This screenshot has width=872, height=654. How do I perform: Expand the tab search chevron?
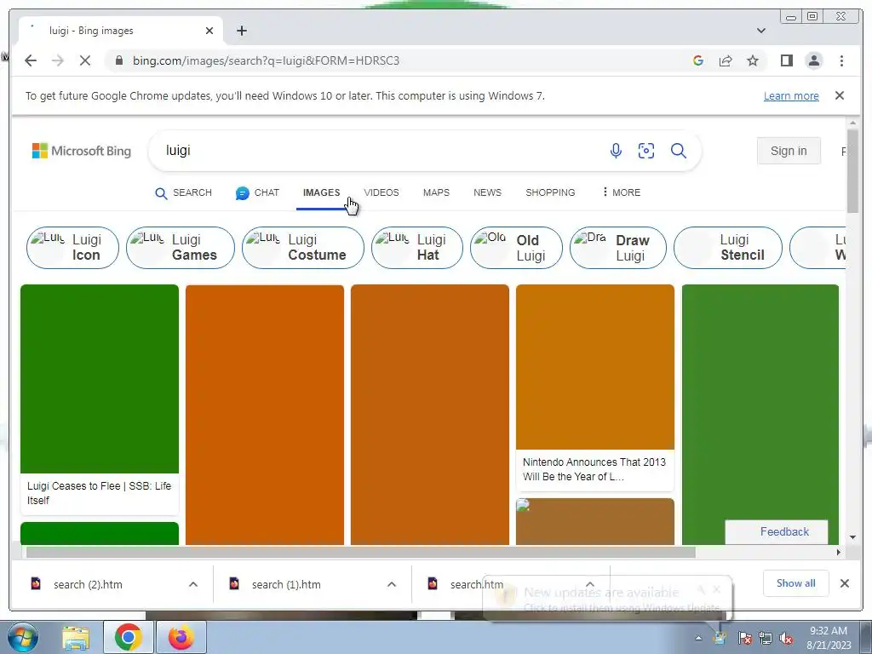(x=760, y=31)
